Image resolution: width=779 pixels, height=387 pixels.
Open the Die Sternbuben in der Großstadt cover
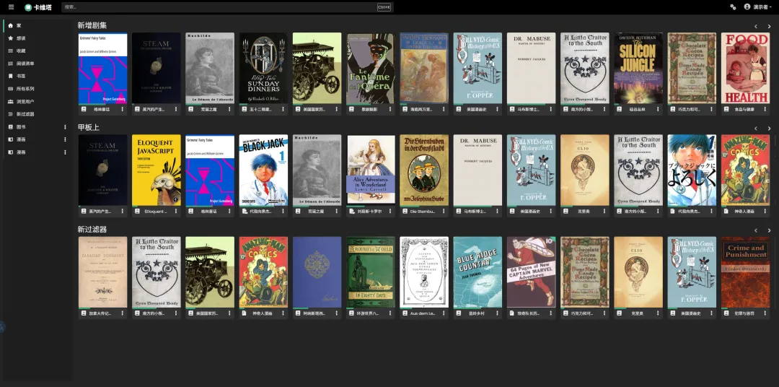pyautogui.click(x=424, y=170)
